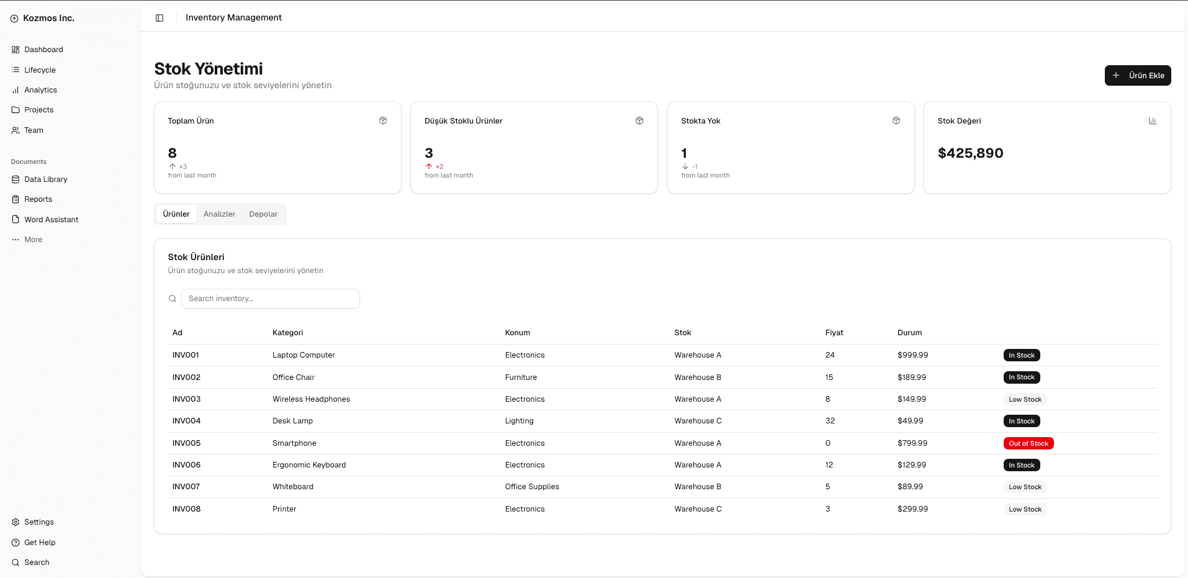Click the Inventory Management breadcrumb title
Image resolution: width=1188 pixels, height=578 pixels.
[233, 17]
